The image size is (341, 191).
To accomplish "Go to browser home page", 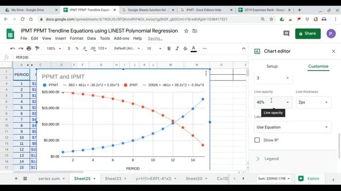I will click(31, 19).
